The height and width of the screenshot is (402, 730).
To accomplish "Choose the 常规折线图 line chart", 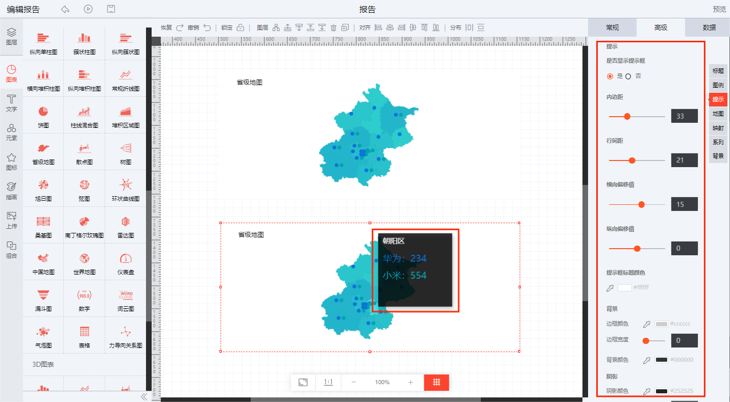I will point(126,79).
